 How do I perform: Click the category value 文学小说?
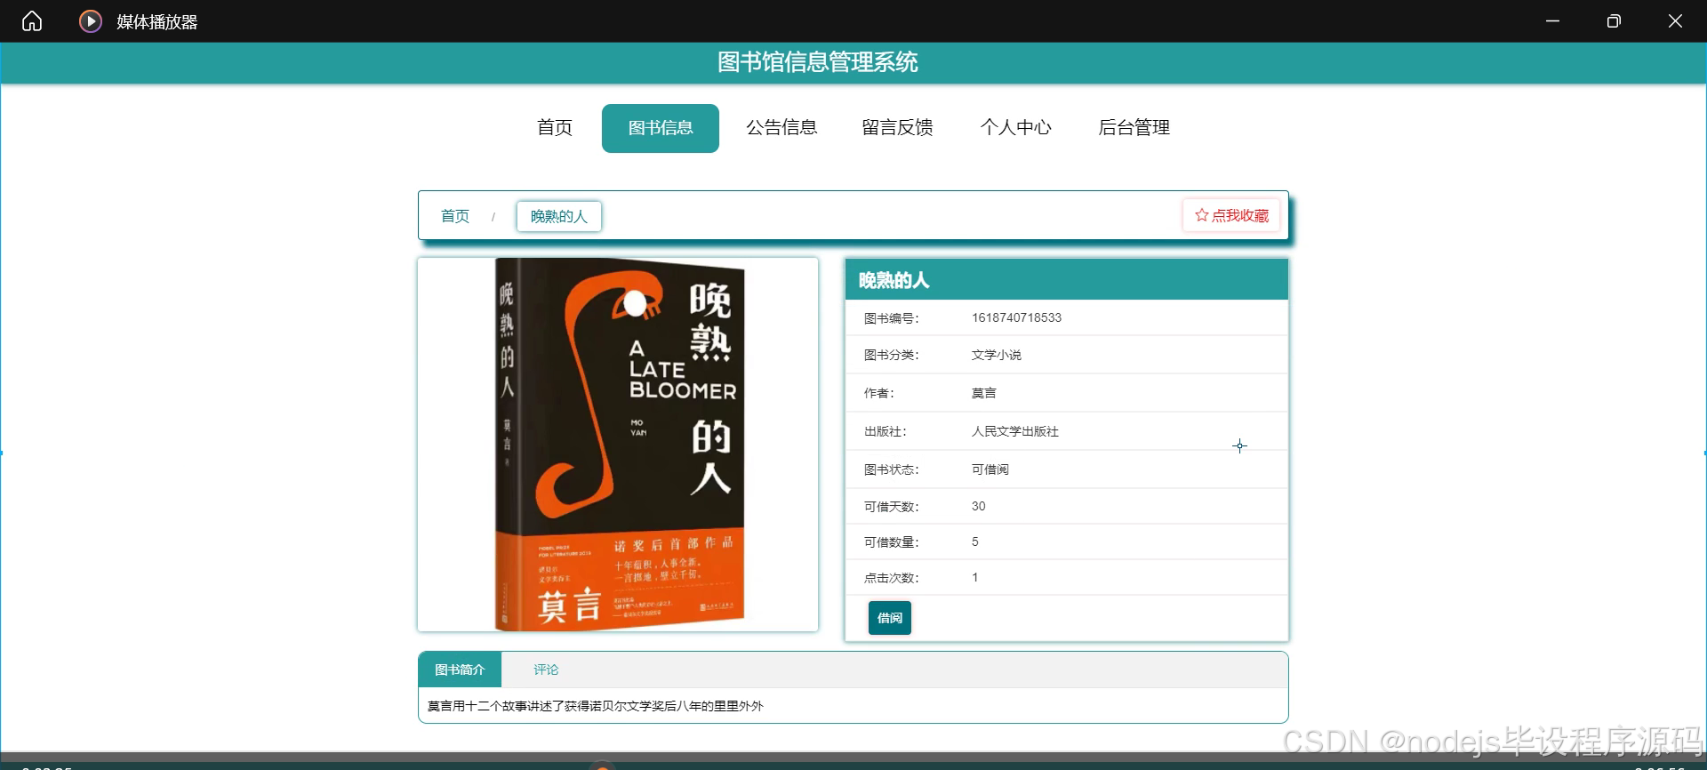[997, 355]
